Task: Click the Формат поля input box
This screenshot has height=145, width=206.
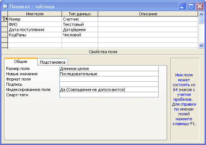Action: coord(109,79)
